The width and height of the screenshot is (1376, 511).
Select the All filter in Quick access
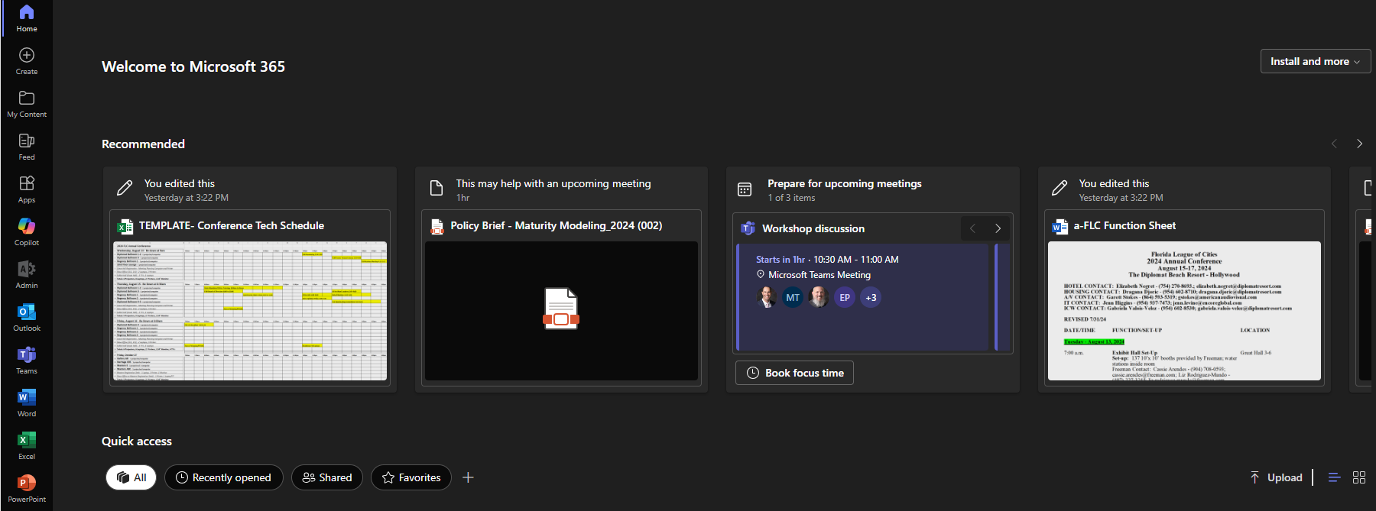(131, 477)
